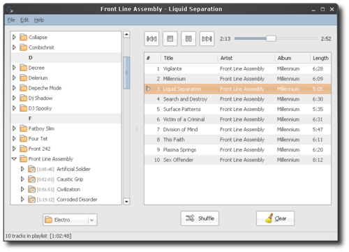Click the playback position slider handle

click(271, 38)
